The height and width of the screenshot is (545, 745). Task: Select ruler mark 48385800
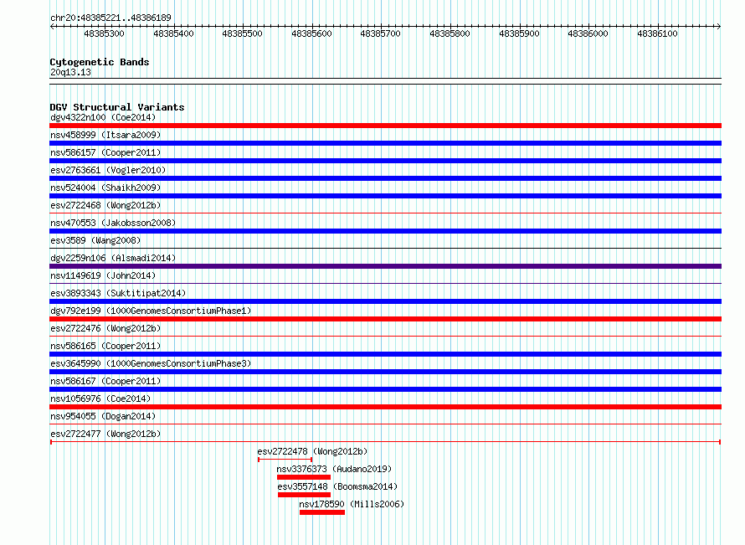450,33
